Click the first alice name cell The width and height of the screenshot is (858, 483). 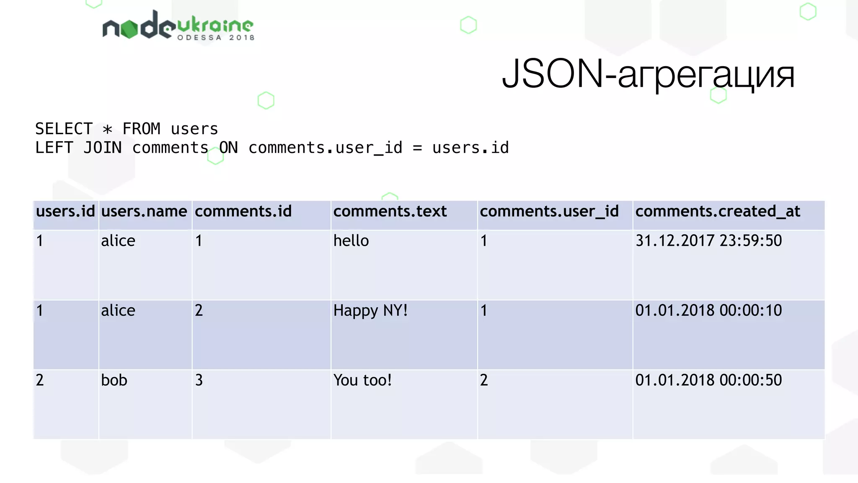(145, 265)
